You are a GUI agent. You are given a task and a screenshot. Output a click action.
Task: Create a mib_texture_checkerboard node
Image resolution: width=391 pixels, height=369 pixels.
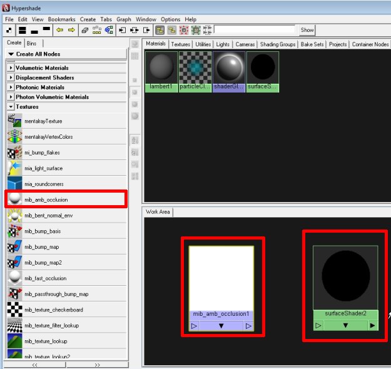tap(66, 310)
